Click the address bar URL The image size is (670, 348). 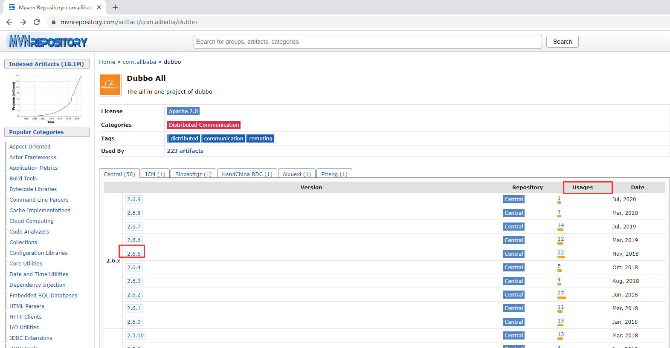point(129,22)
